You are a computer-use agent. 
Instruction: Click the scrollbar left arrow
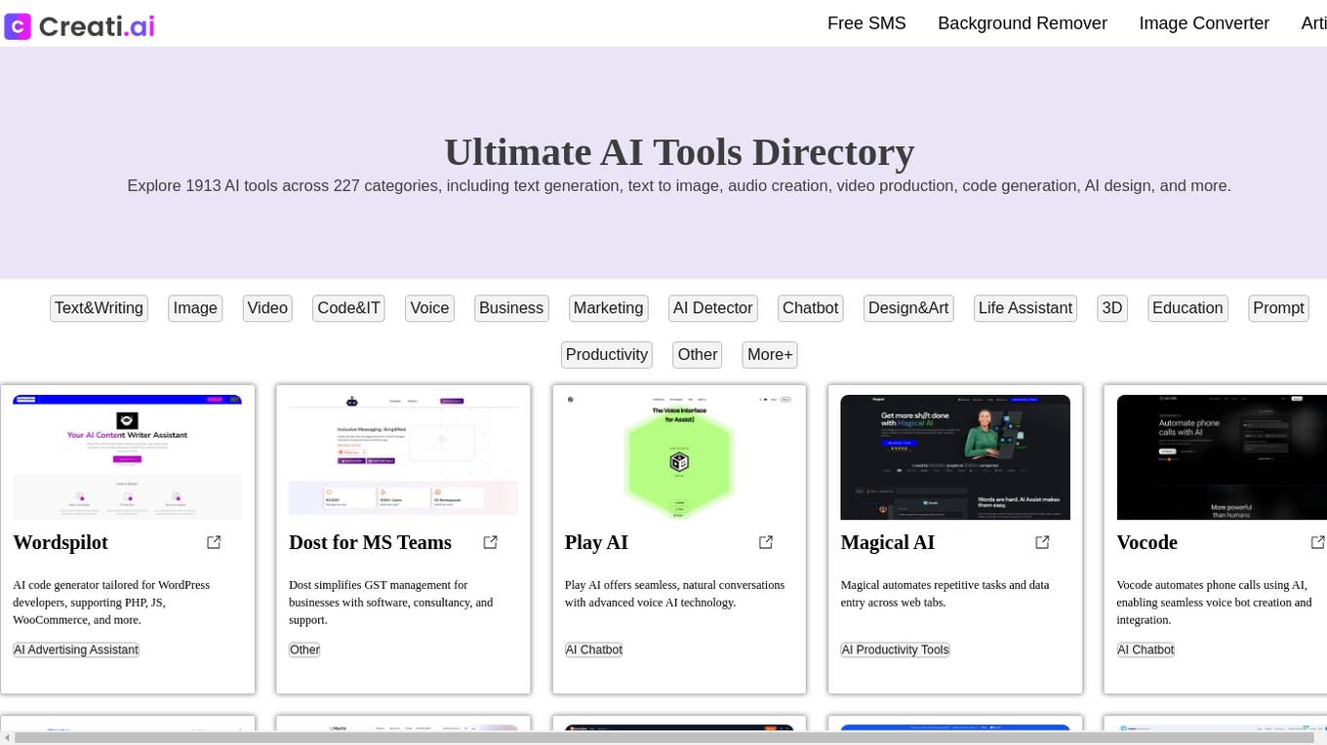(7, 737)
